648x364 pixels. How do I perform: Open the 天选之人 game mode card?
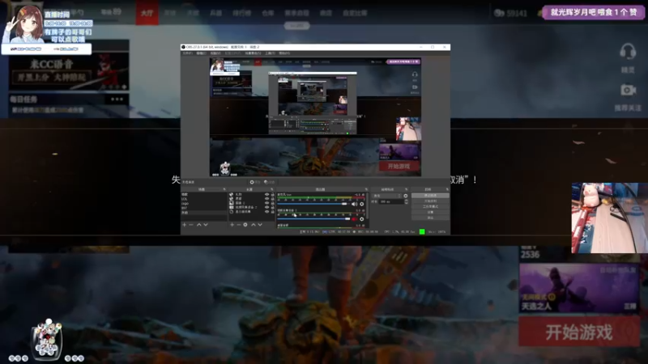pos(579,288)
